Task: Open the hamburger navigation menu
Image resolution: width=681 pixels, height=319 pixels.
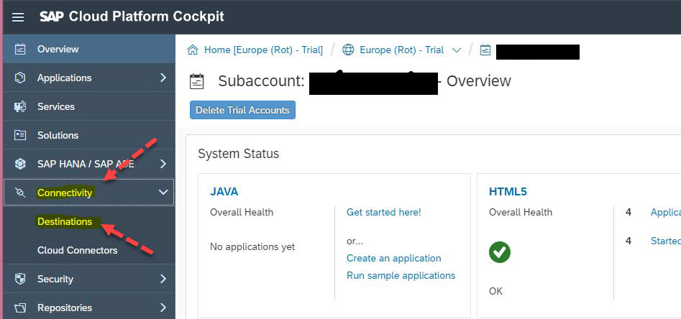Action: 18,17
